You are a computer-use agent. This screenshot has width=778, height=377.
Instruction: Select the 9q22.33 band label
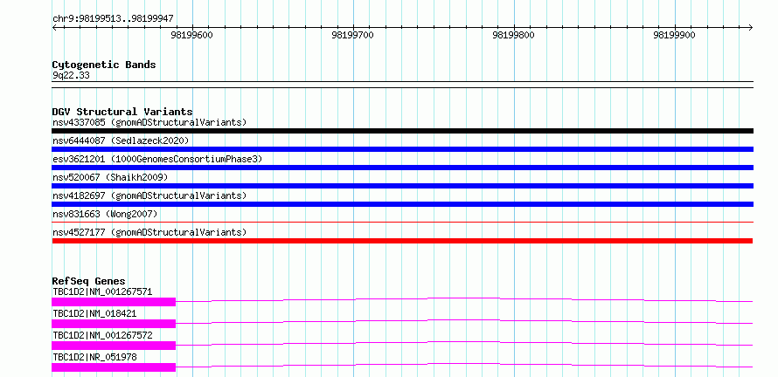71,76
